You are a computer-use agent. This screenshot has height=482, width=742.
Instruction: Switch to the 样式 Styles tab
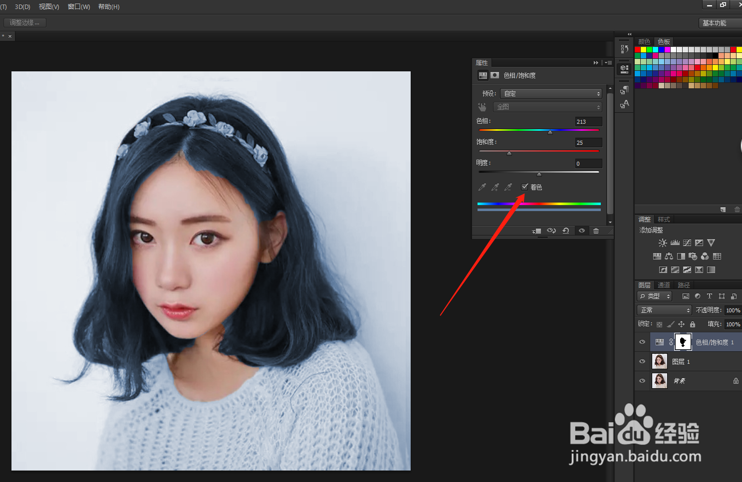[664, 220]
